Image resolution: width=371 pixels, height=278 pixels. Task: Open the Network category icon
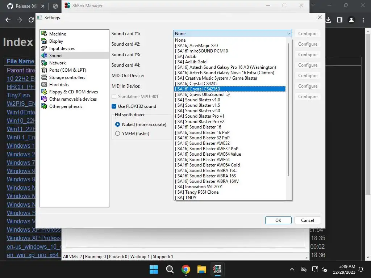tap(44, 63)
